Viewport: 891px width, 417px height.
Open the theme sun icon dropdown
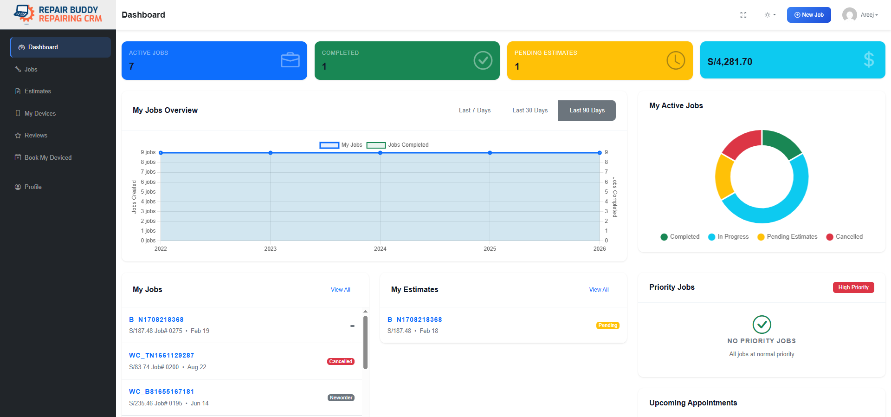coord(770,15)
